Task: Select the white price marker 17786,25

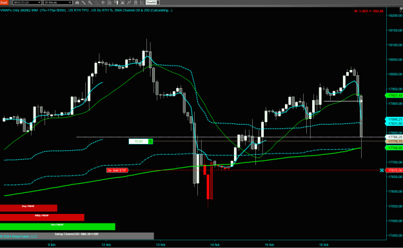Action: point(395,137)
